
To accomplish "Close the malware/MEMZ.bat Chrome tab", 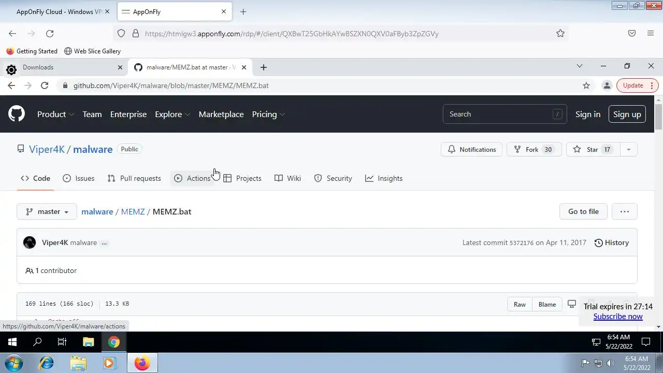I will 244,67.
